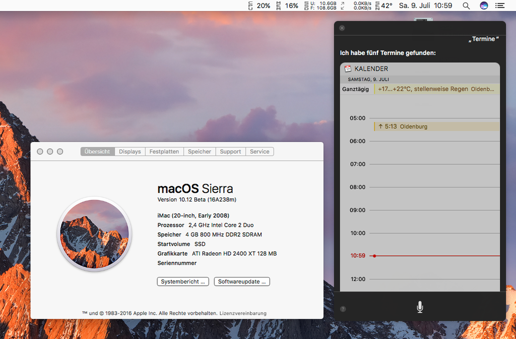The height and width of the screenshot is (339, 516).
Task: Open network speed monitor in menu bar
Action: click(x=356, y=6)
